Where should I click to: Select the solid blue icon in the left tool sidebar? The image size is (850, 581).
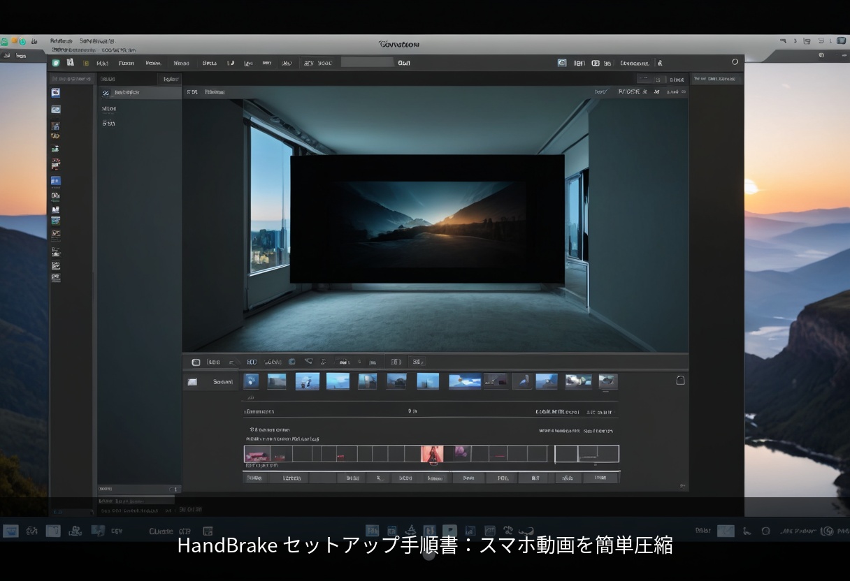point(56,181)
